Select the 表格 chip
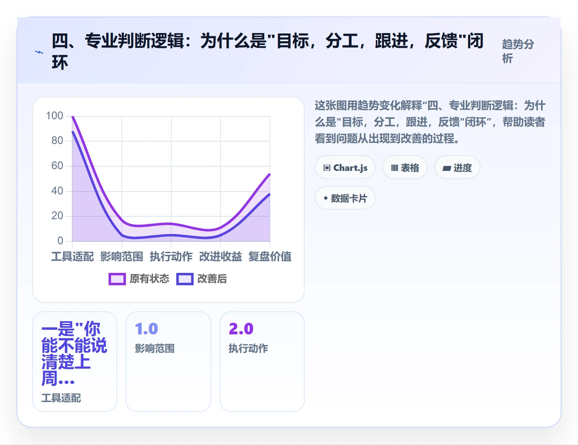The image size is (578, 445). pos(405,168)
